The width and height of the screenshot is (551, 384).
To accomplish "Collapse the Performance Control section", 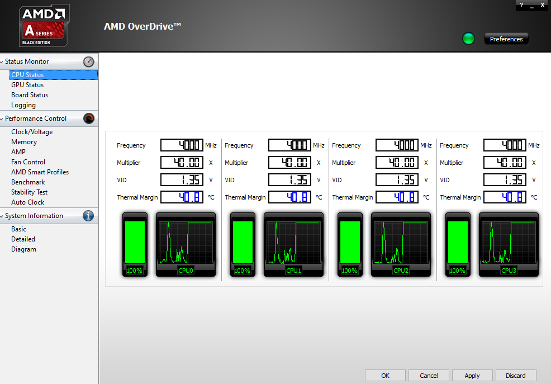I will point(2,119).
